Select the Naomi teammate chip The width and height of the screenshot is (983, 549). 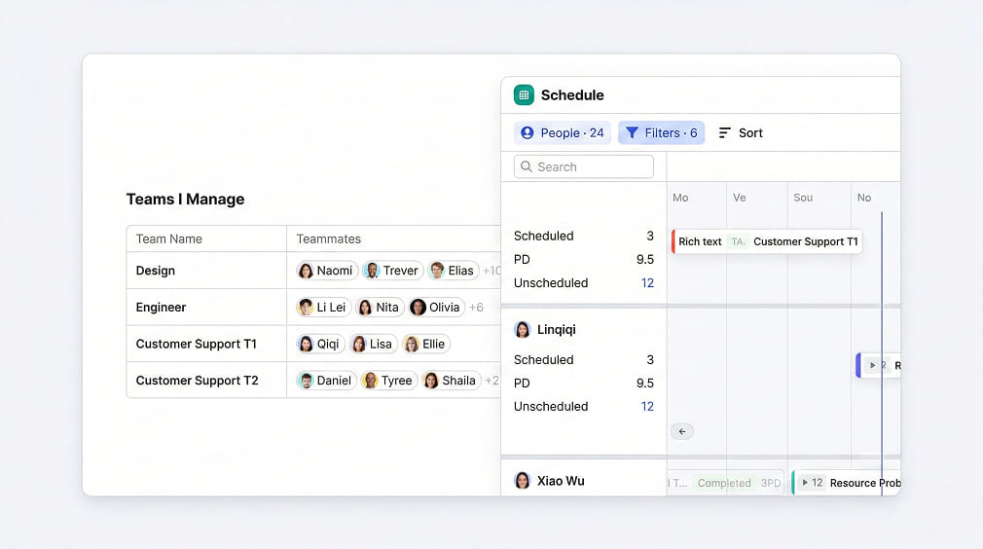pyautogui.click(x=326, y=271)
